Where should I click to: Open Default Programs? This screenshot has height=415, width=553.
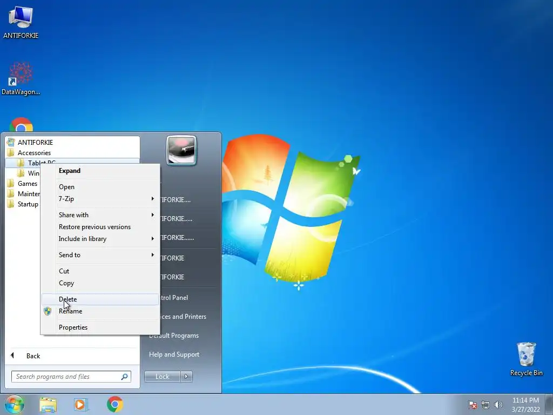[174, 336]
